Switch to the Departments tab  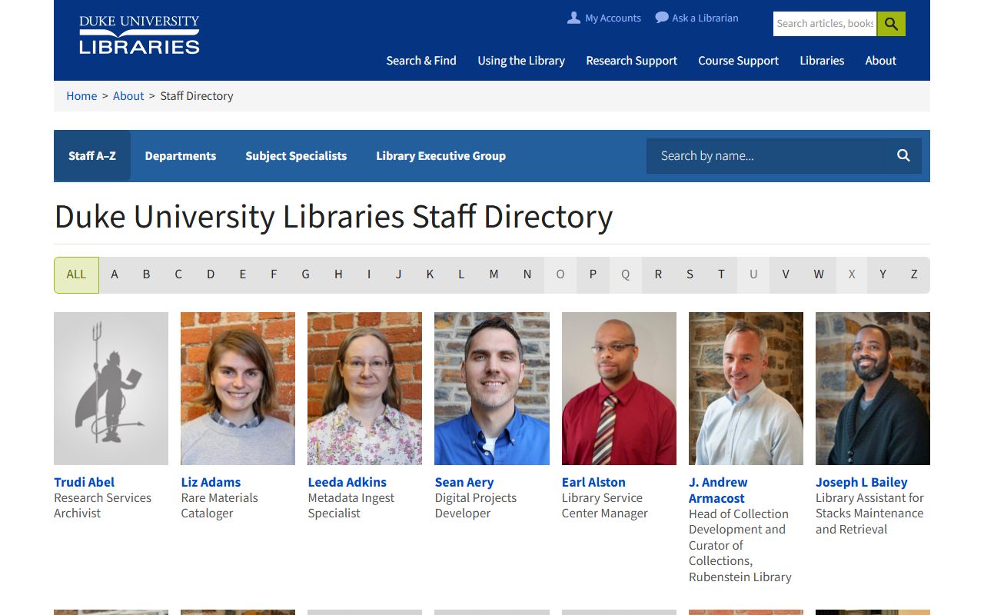181,156
